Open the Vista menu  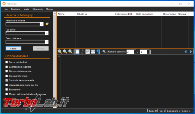(x=26, y=9)
